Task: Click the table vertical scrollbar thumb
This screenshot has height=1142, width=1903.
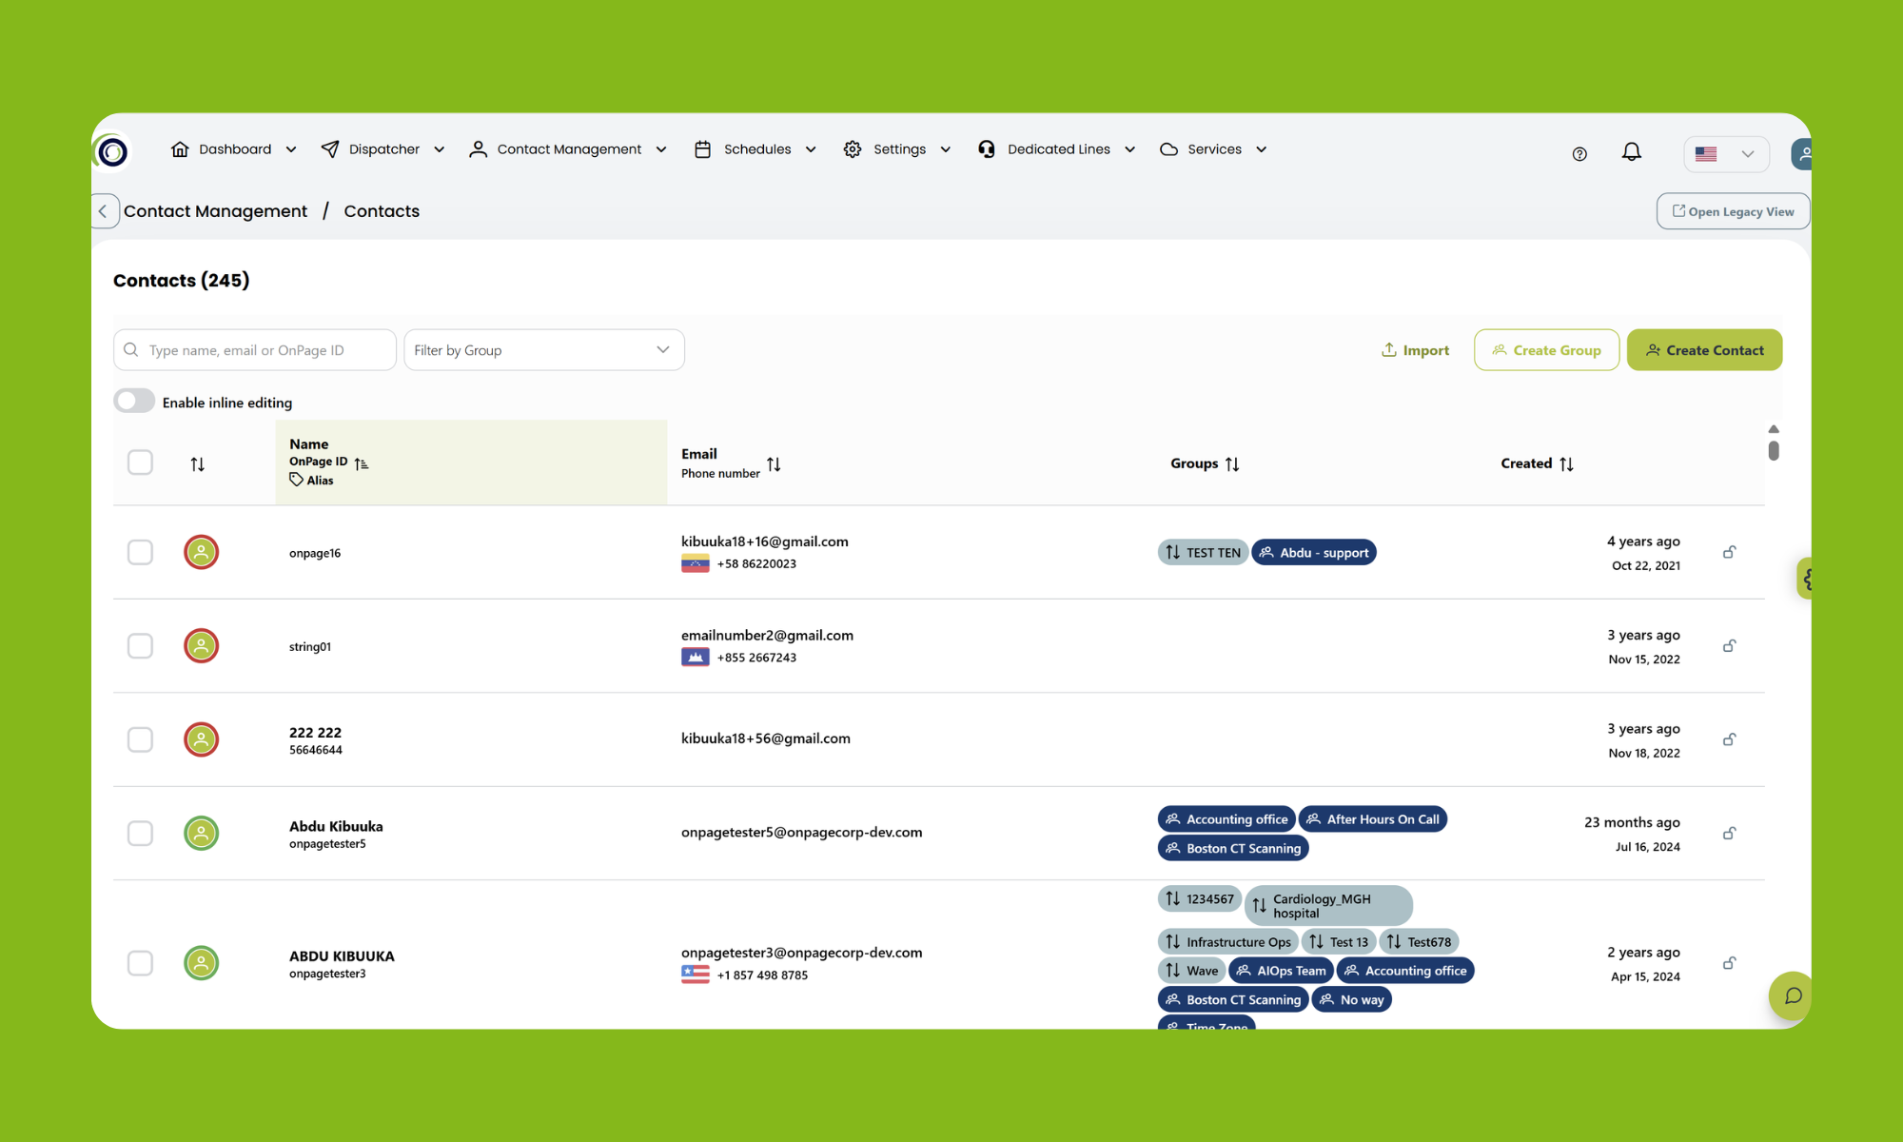Action: pyautogui.click(x=1774, y=450)
